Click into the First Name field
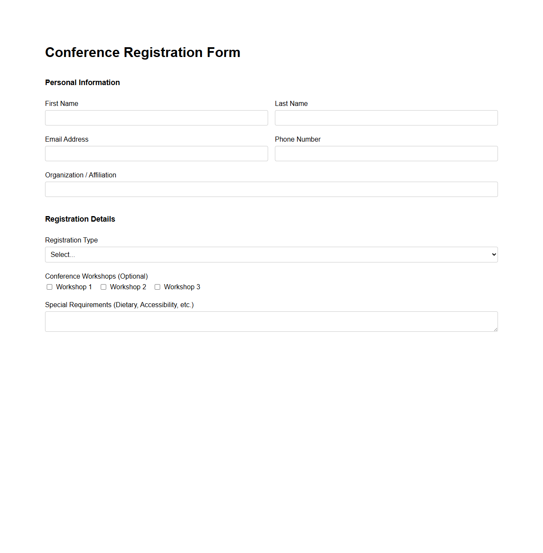 (156, 118)
